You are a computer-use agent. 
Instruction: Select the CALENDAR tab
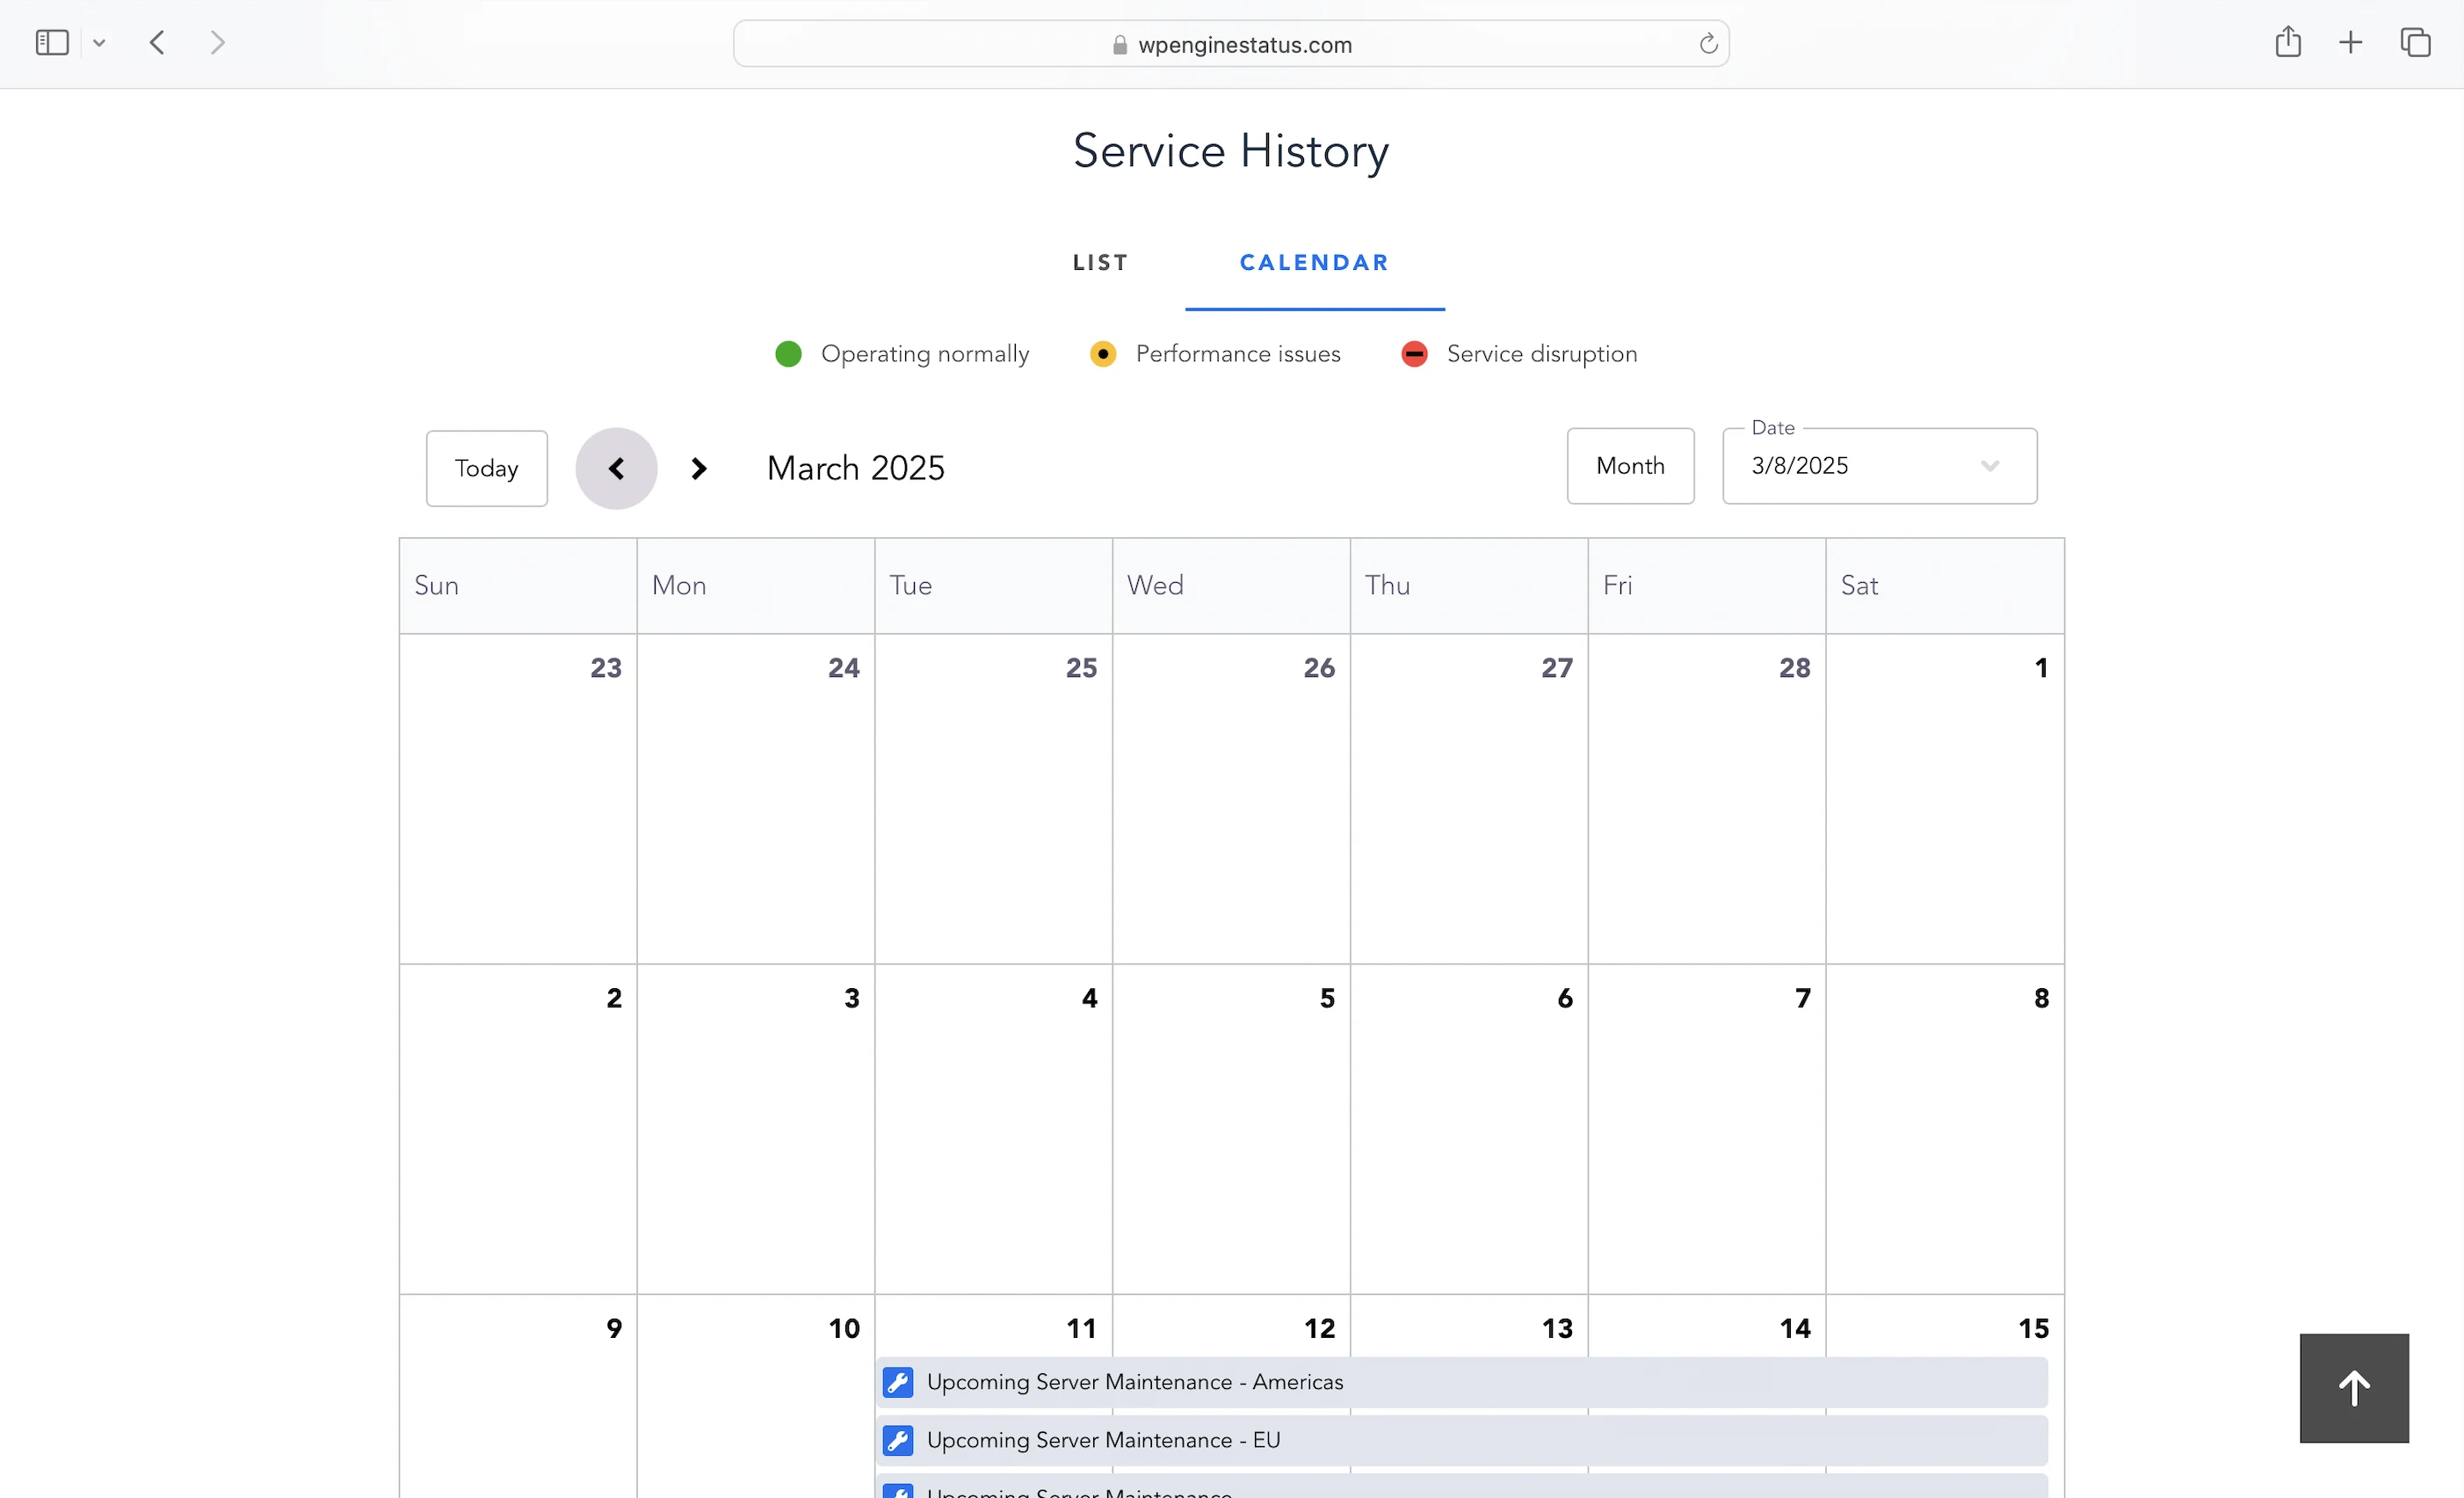[1314, 262]
